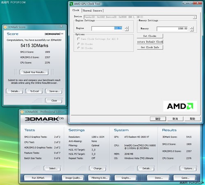Select the Clock tab
This screenshot has height=185, width=205.
76,10
